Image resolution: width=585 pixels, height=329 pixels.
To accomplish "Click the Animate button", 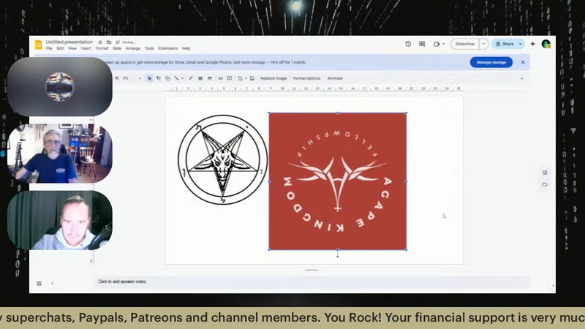I will (x=335, y=78).
